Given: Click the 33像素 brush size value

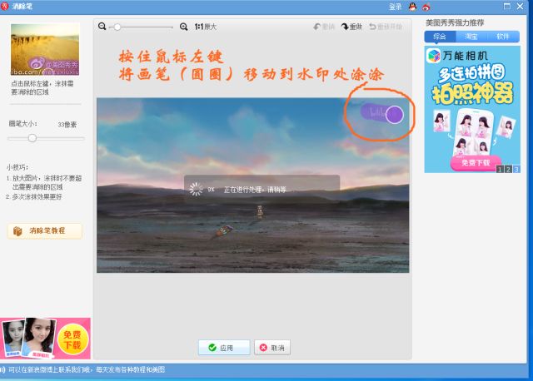Looking at the screenshot, I should 67,125.
